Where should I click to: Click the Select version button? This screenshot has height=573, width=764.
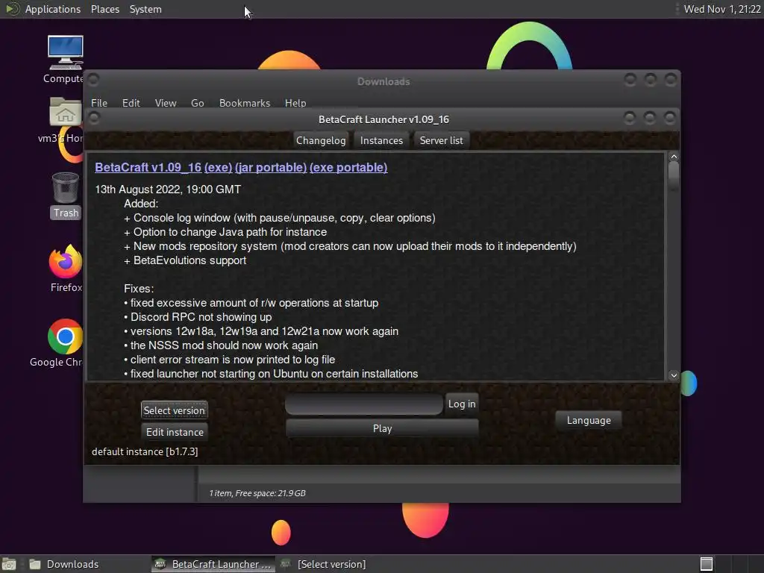click(174, 410)
